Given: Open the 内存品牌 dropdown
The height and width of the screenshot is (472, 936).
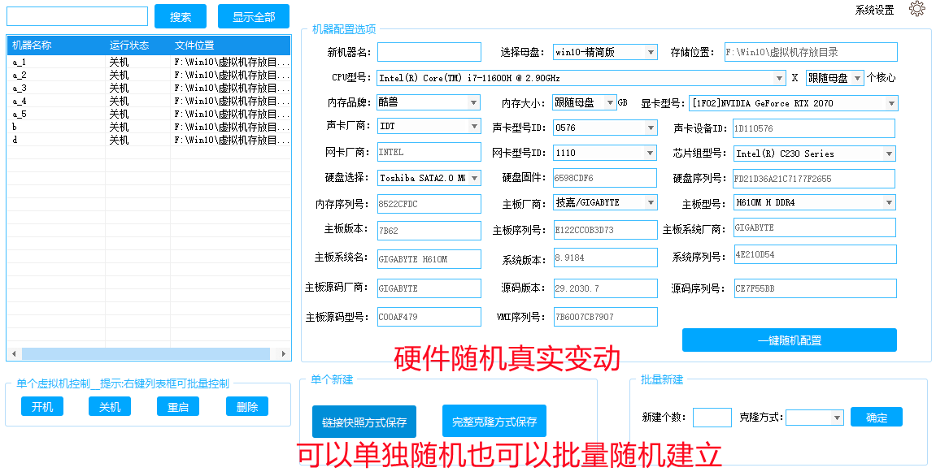Looking at the screenshot, I should [474, 102].
